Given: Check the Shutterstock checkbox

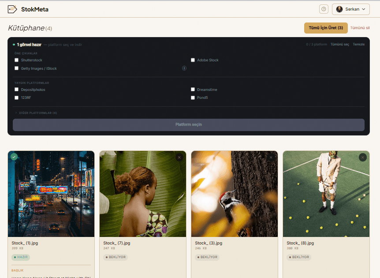Looking at the screenshot, I should (16, 60).
